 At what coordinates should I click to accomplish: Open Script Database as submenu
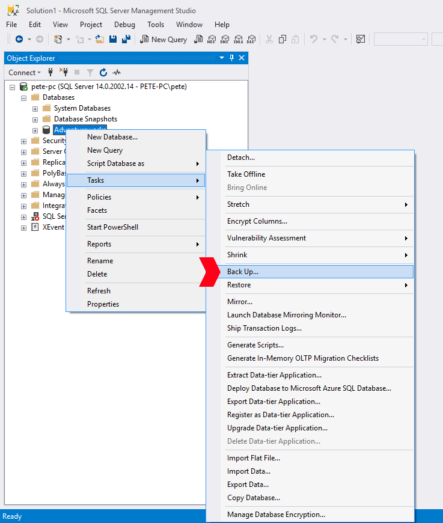[x=136, y=164]
